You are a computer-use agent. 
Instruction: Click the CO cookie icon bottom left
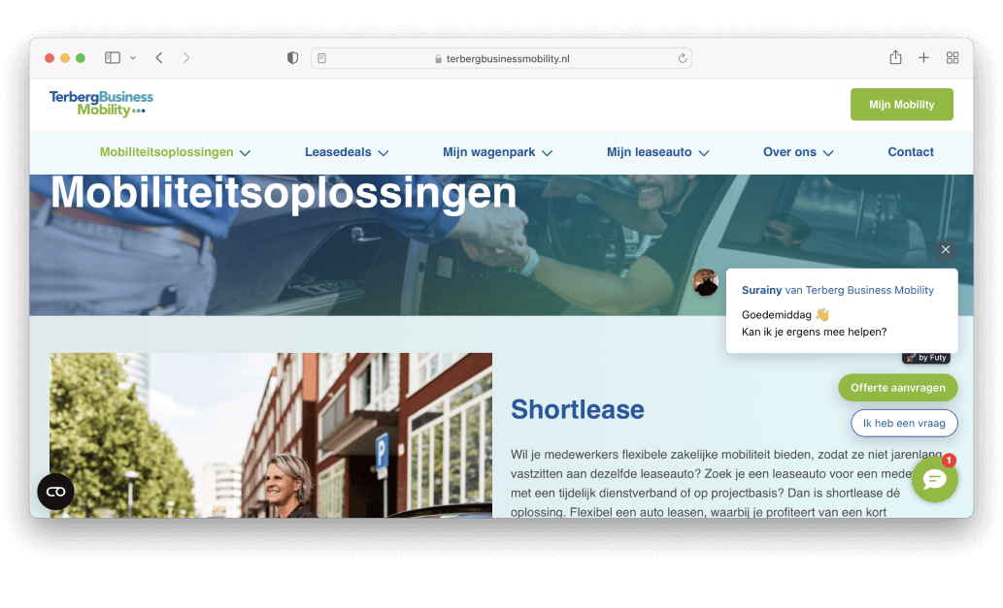point(55,492)
